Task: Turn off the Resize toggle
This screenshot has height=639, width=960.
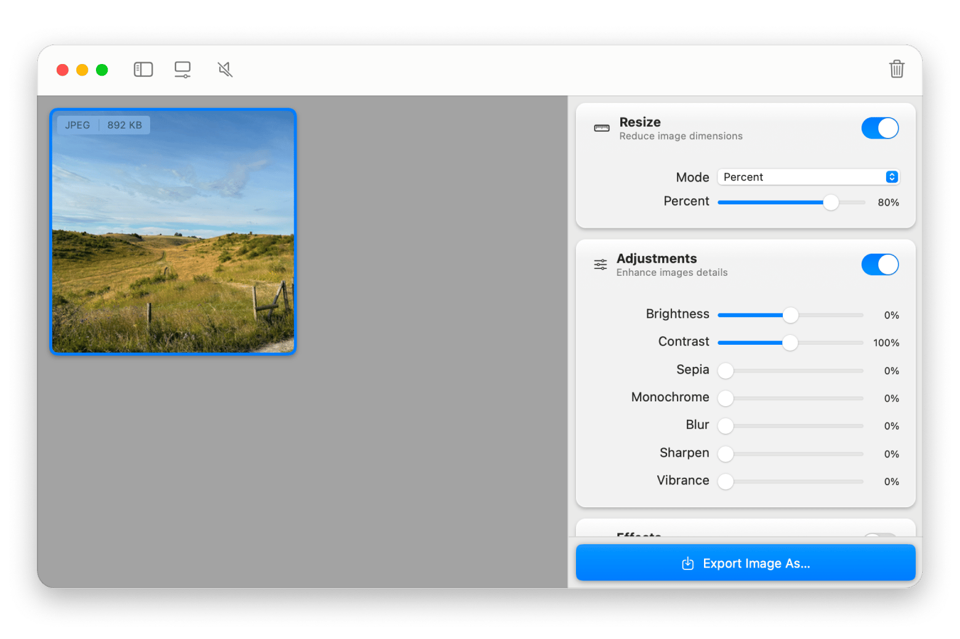Action: tap(880, 128)
